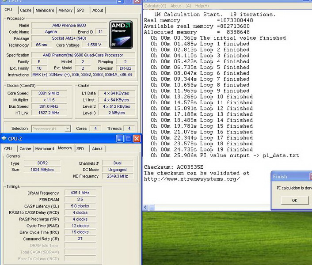Maximize the lower CPU-Z window

pyautogui.click(x=128, y=139)
